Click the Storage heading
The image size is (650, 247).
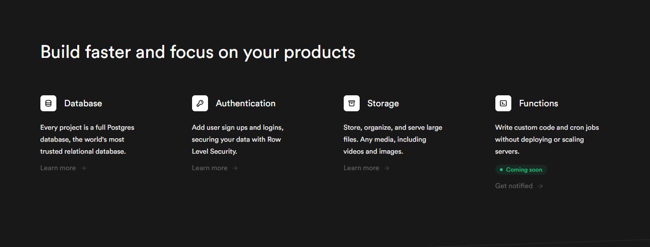(383, 103)
